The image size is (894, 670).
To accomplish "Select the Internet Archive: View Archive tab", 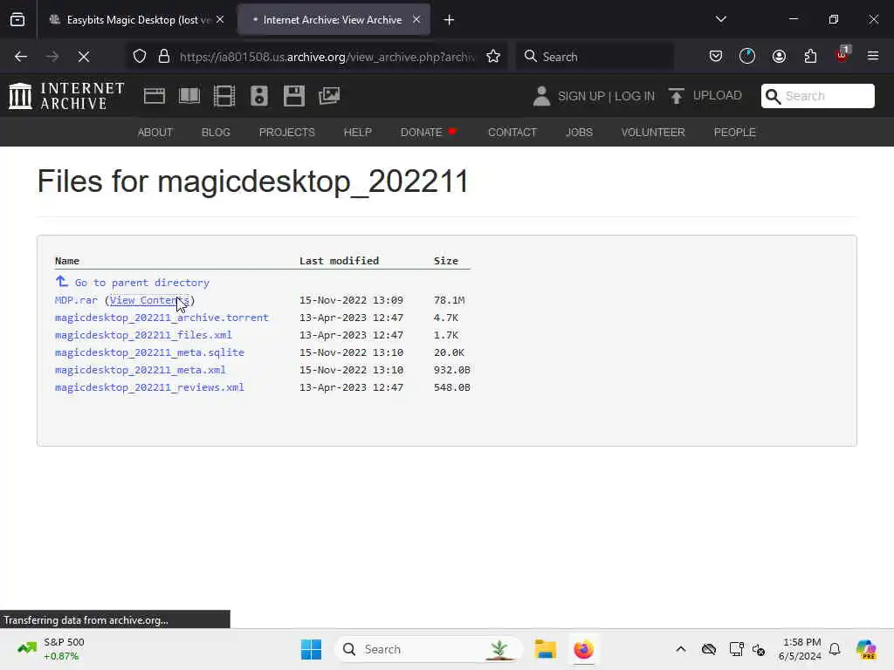I will pos(334,20).
